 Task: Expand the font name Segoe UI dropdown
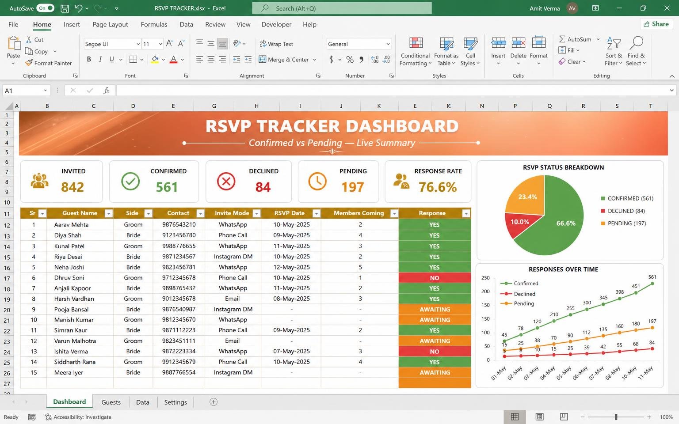click(x=138, y=44)
